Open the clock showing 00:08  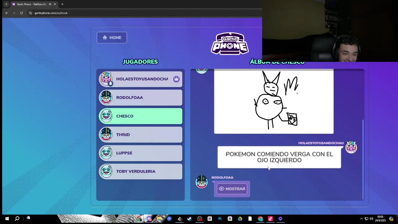(380, 219)
